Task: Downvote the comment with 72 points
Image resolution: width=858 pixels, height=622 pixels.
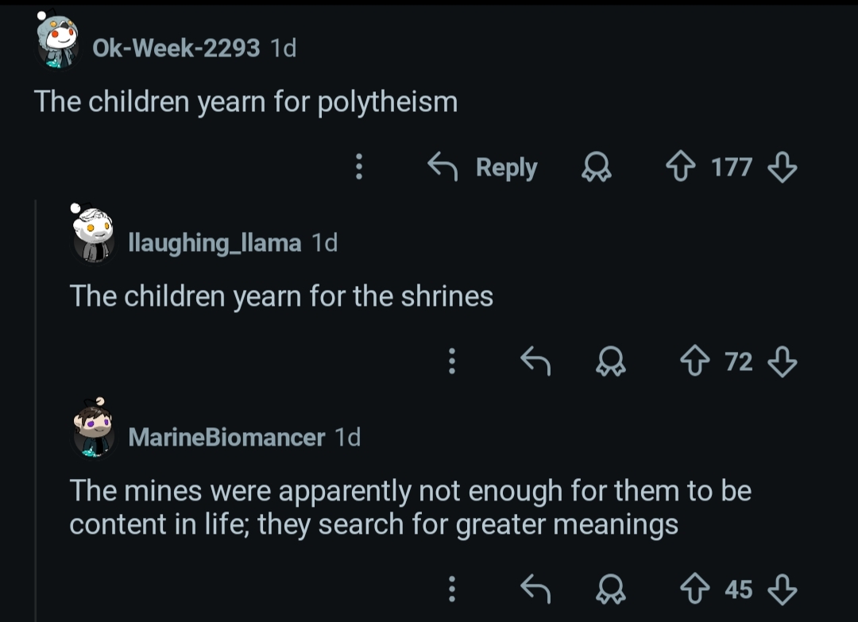Action: 783,361
